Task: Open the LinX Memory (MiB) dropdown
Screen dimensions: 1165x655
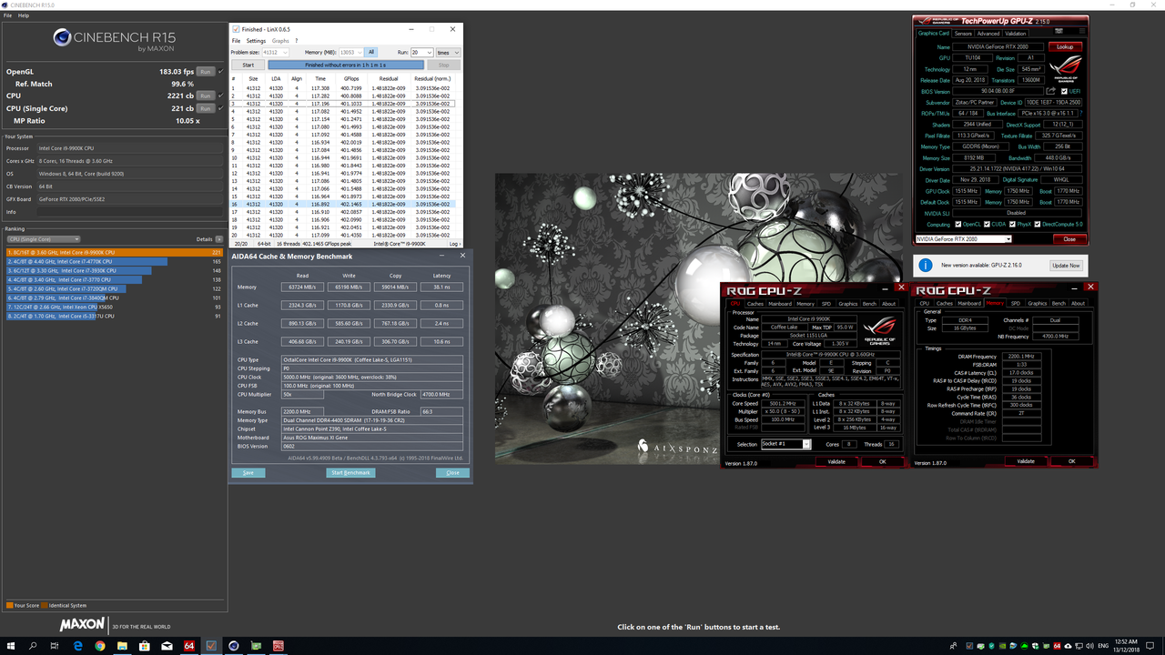Action: pyautogui.click(x=350, y=53)
